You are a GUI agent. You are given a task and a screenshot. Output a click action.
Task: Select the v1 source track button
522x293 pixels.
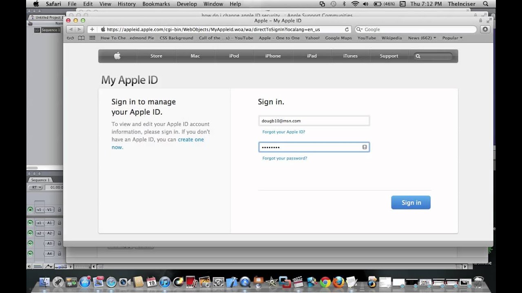click(x=39, y=210)
